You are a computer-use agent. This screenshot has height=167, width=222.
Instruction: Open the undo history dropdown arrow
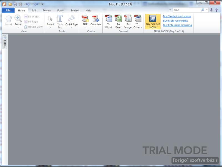(x=32, y=4)
